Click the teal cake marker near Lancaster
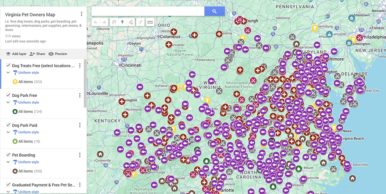The image size is (386, 194). tap(329, 34)
